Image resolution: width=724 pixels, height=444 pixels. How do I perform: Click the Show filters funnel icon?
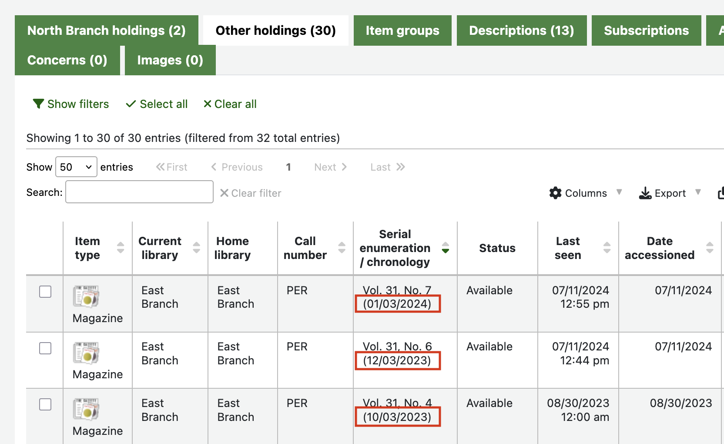click(x=38, y=104)
